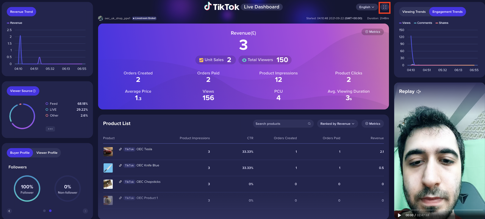The height and width of the screenshot is (219, 485).
Task: Click the search magnifier icon in products
Action: (x=309, y=124)
